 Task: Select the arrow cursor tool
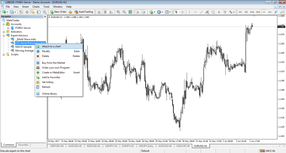click(x=177, y=12)
